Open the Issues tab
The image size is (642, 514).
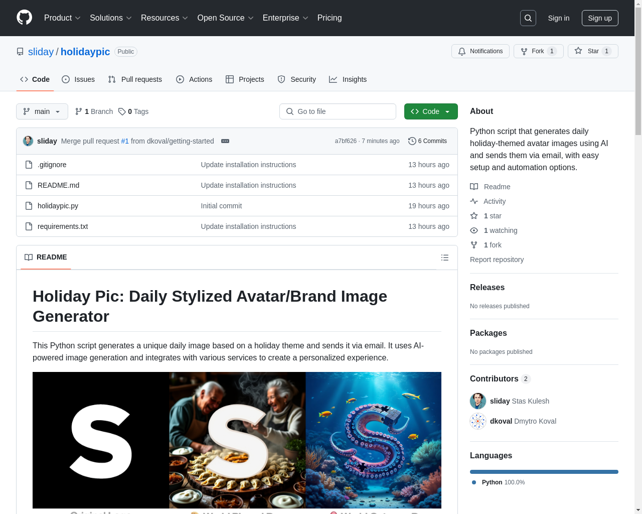(78, 79)
